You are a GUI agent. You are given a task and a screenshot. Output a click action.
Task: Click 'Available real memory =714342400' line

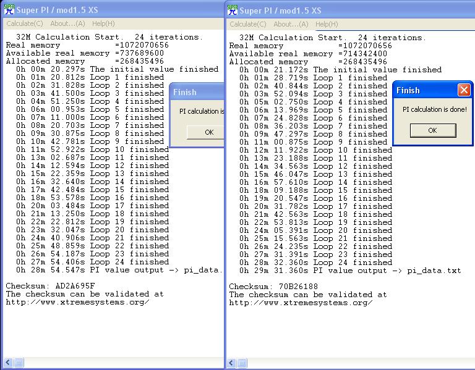coord(308,54)
